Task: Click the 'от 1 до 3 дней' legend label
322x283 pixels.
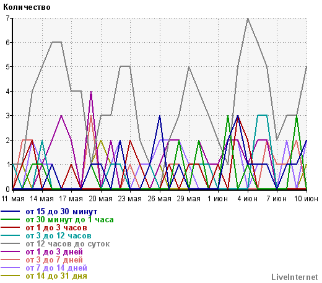Action: pyautogui.click(x=54, y=252)
